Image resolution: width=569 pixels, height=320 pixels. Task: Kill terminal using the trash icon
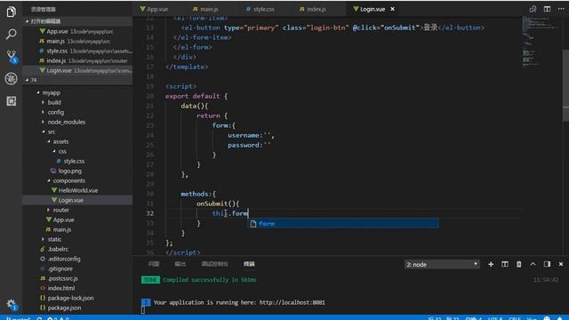[518, 264]
